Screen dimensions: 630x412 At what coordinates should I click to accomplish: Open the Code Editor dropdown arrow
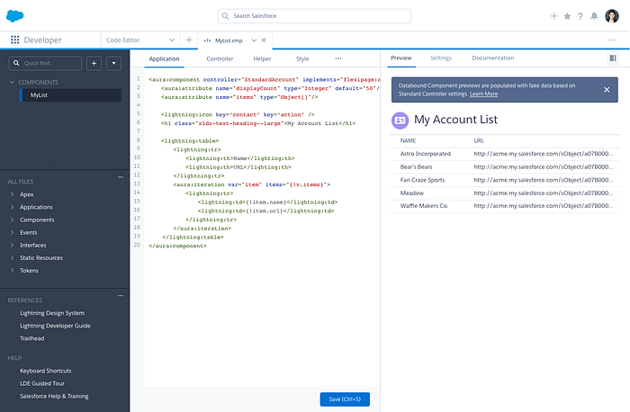pyautogui.click(x=172, y=40)
